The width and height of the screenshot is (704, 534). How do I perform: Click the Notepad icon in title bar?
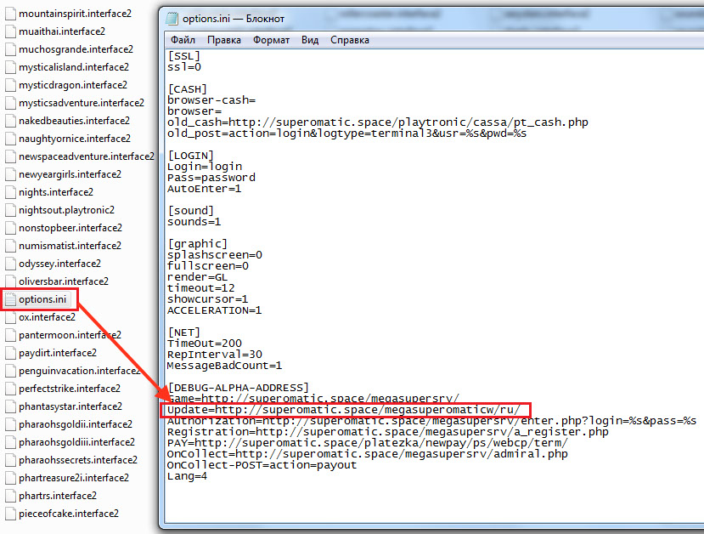(x=172, y=19)
